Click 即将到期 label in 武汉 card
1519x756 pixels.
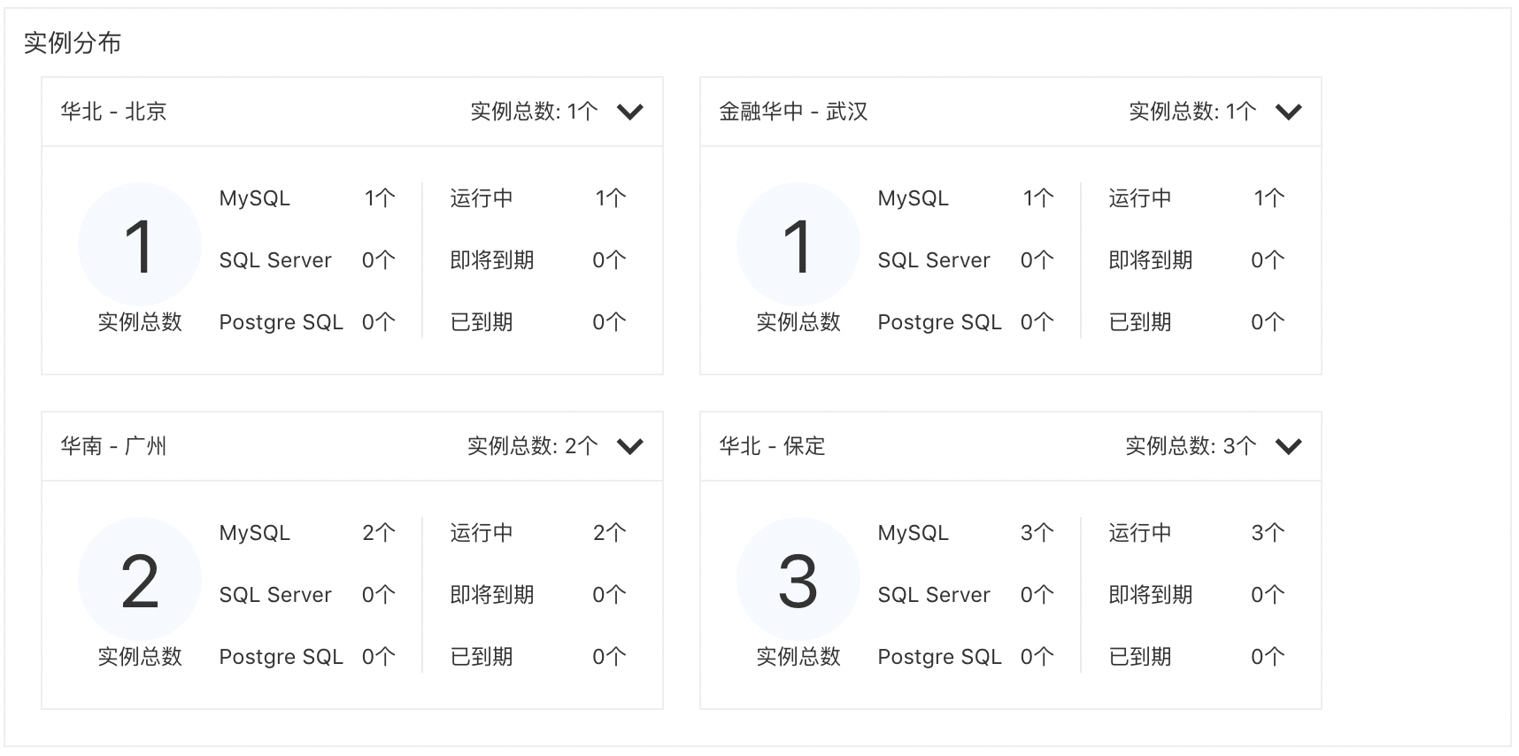pos(1151,260)
